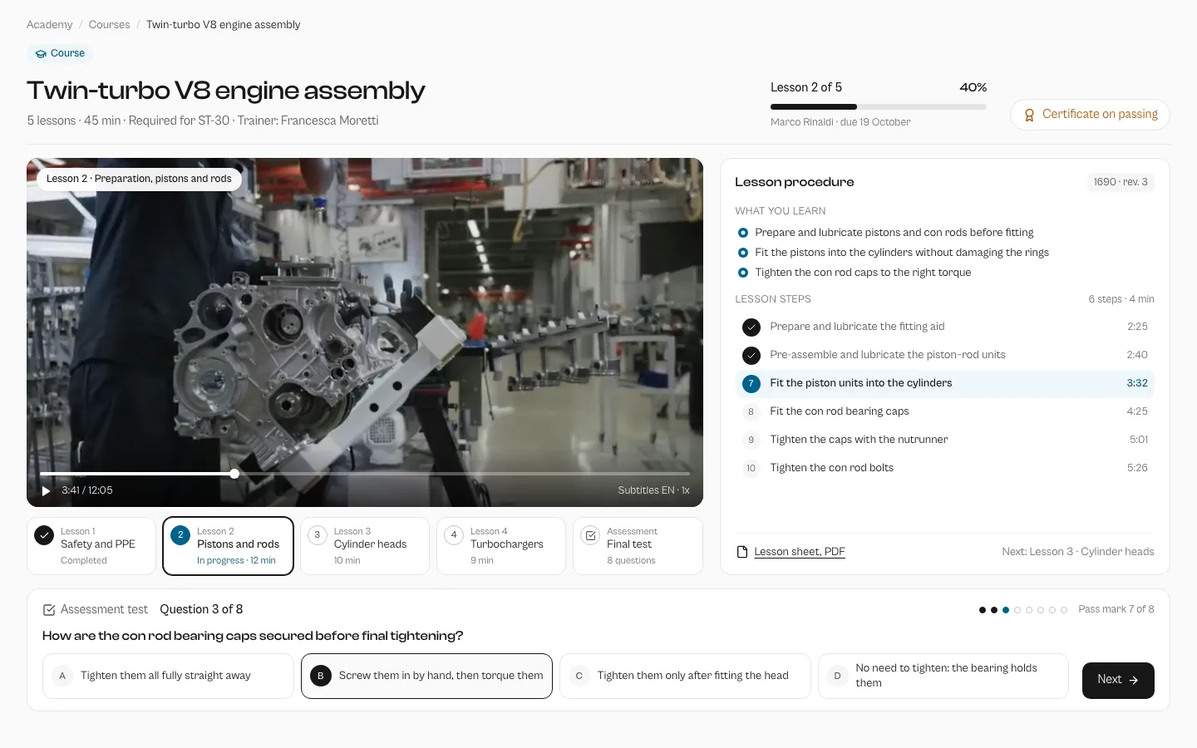This screenshot has height=748, width=1197.
Task: Jump to step Fit the con rod bearing caps
Action: pyautogui.click(x=944, y=411)
